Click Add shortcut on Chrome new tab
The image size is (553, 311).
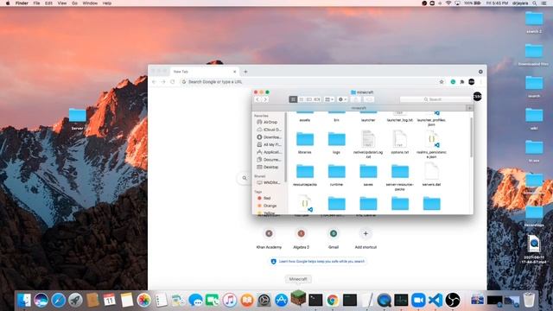pos(365,238)
